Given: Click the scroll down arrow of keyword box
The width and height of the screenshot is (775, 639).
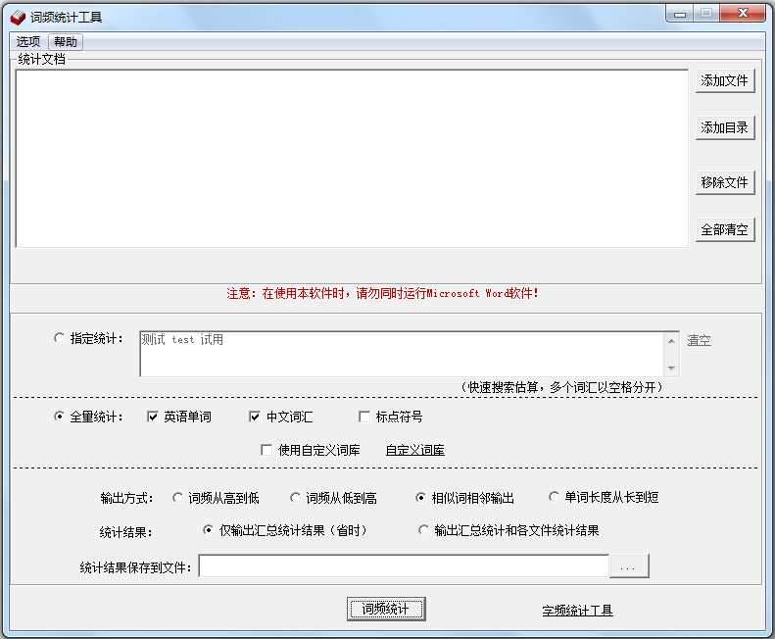Looking at the screenshot, I should tap(671, 368).
